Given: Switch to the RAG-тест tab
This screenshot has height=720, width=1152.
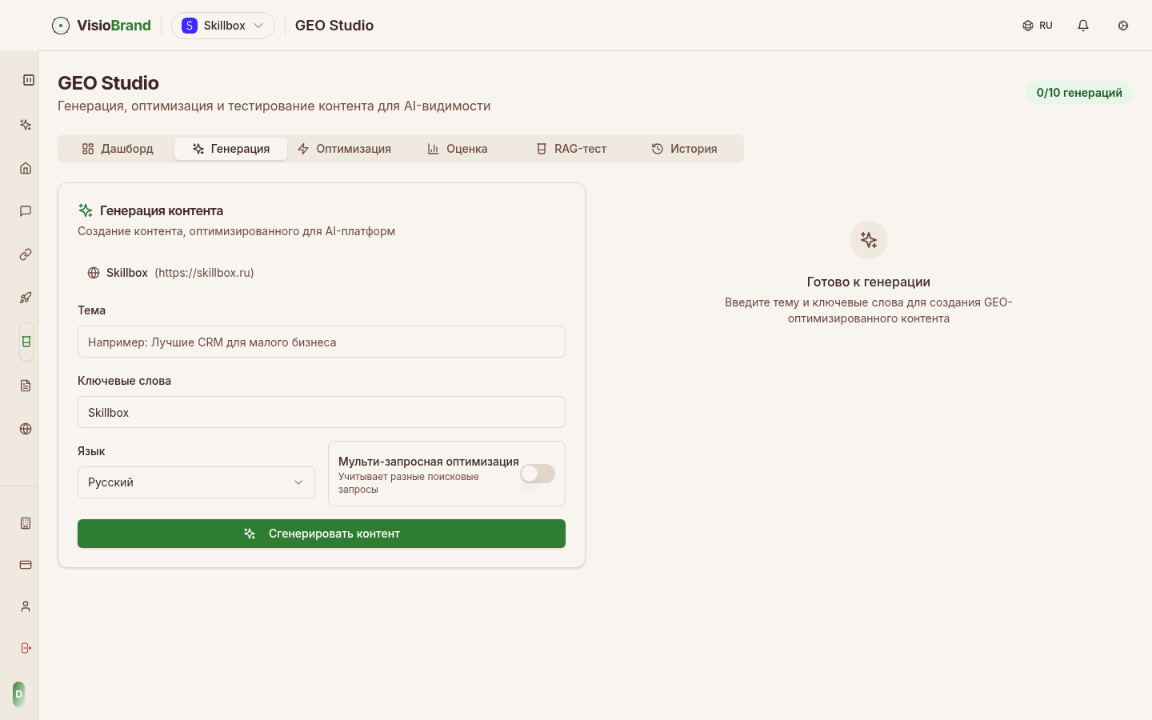Looking at the screenshot, I should (571, 149).
